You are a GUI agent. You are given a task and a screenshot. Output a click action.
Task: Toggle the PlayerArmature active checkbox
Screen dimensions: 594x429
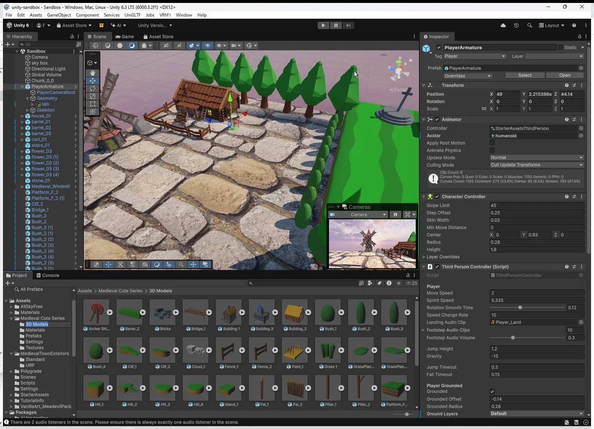coord(439,48)
